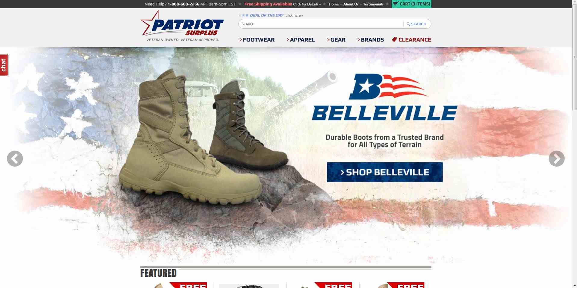Open the shopping cart with 3 items
This screenshot has height=288, width=577.
pos(411,4)
